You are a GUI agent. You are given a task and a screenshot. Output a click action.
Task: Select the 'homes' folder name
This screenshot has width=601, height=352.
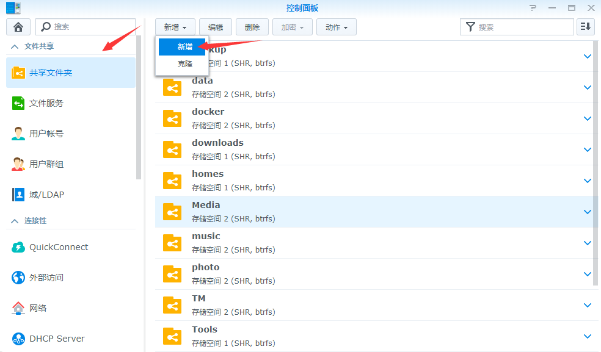(208, 174)
